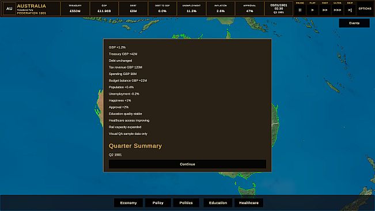This screenshot has width=375, height=211.
Task: Open the Economy tab
Action: 128,203
